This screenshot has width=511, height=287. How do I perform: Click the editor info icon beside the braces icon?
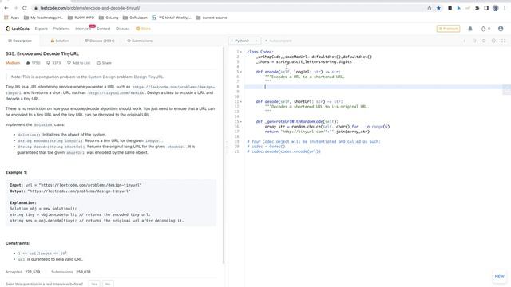point(465,41)
